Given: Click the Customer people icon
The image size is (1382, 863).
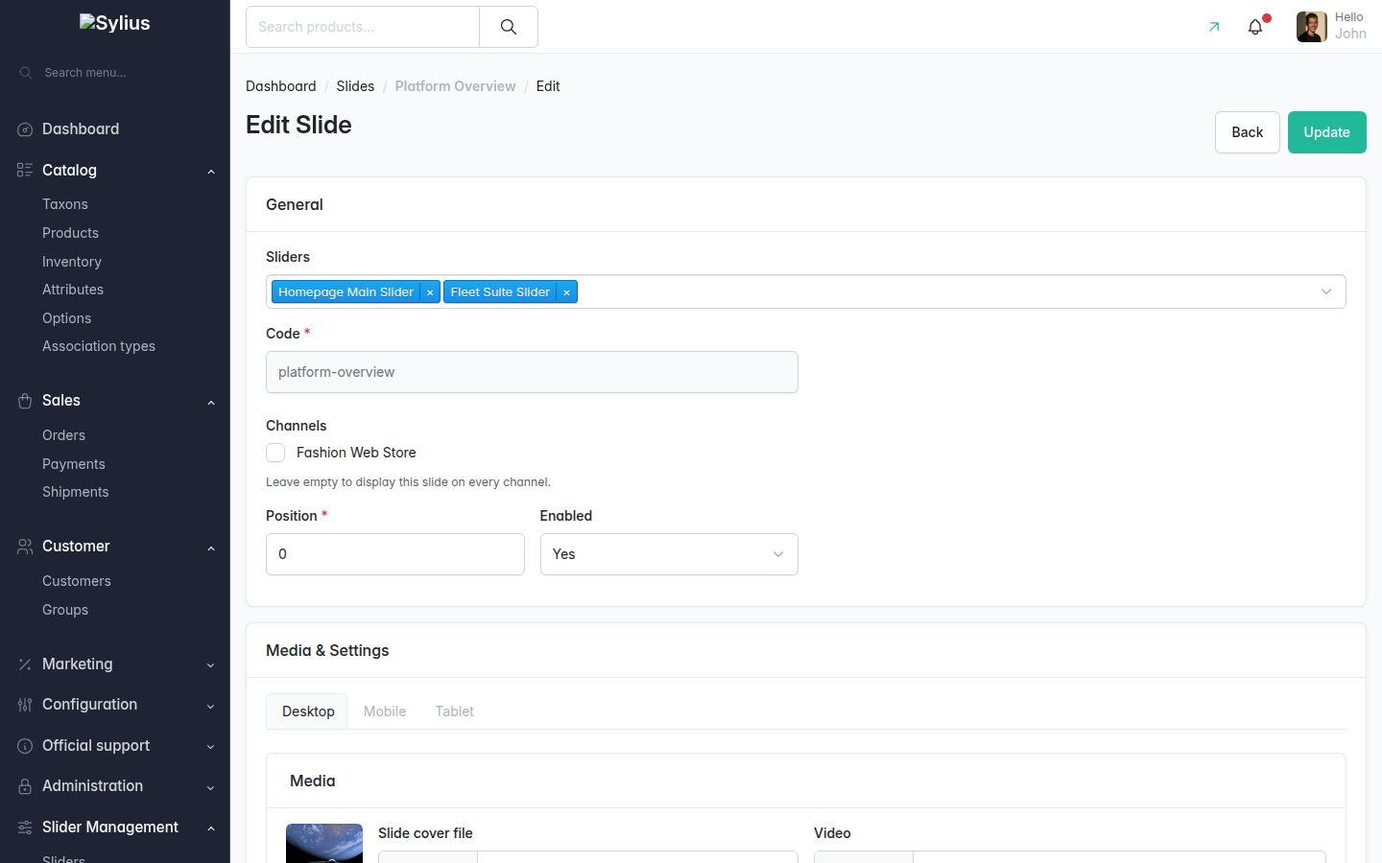Looking at the screenshot, I should (25, 547).
